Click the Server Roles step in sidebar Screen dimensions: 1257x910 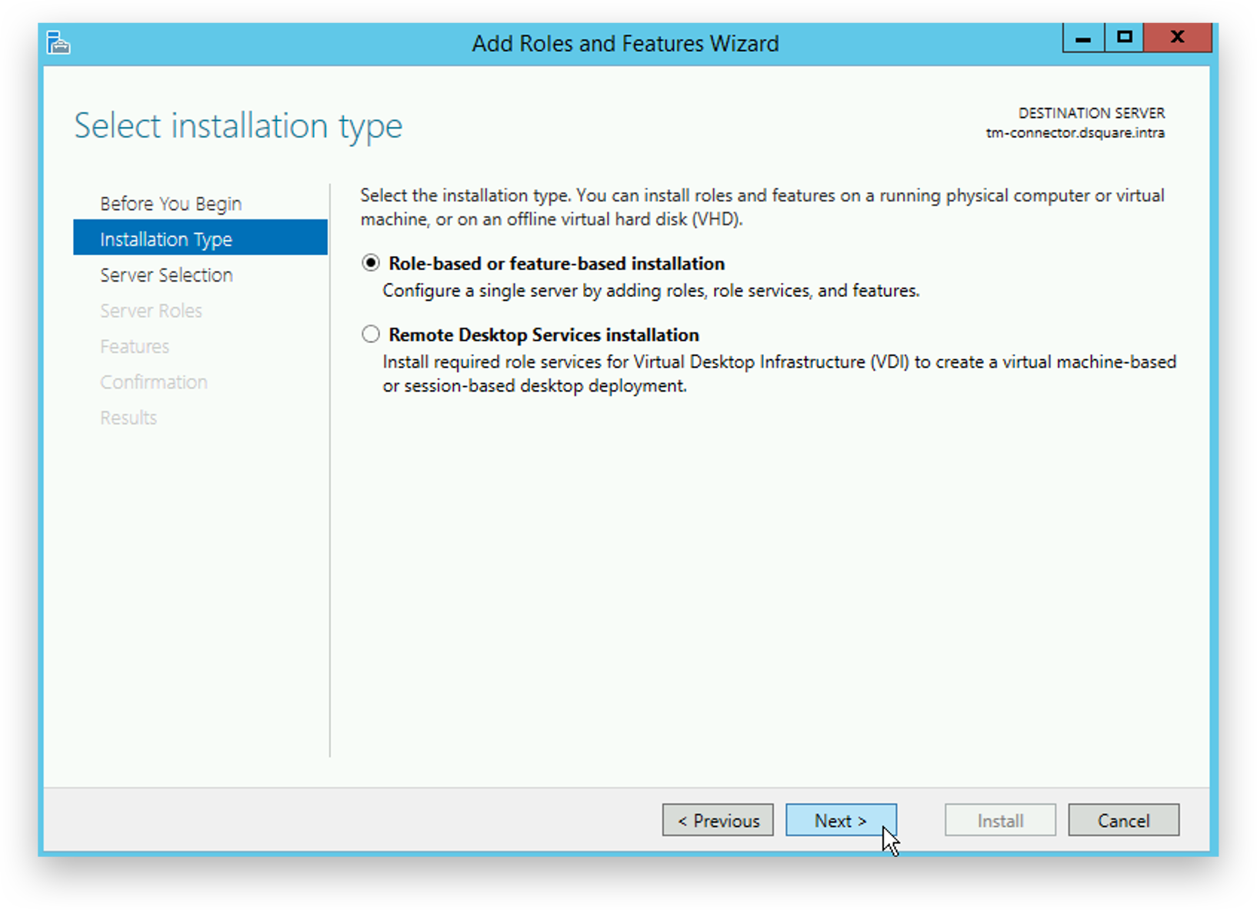pyautogui.click(x=151, y=311)
